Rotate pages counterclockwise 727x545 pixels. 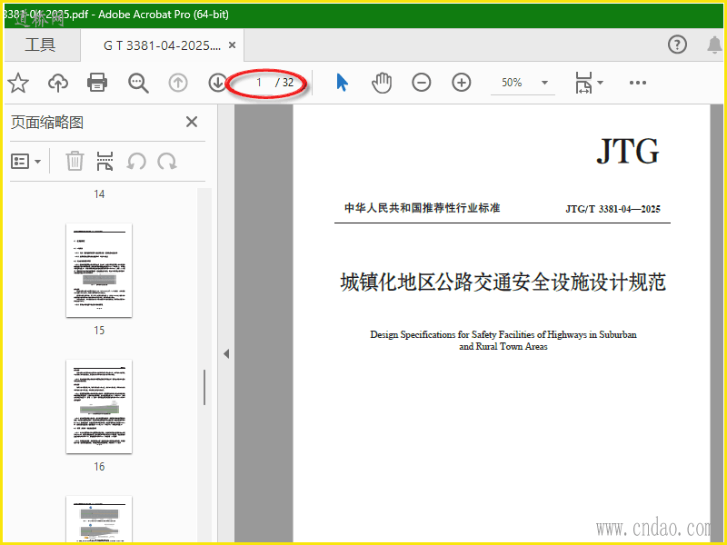pos(135,162)
